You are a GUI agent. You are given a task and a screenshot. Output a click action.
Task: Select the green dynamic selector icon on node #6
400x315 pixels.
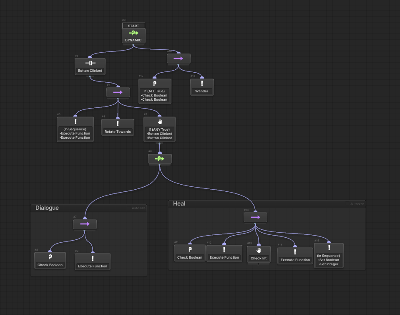[x=159, y=159]
